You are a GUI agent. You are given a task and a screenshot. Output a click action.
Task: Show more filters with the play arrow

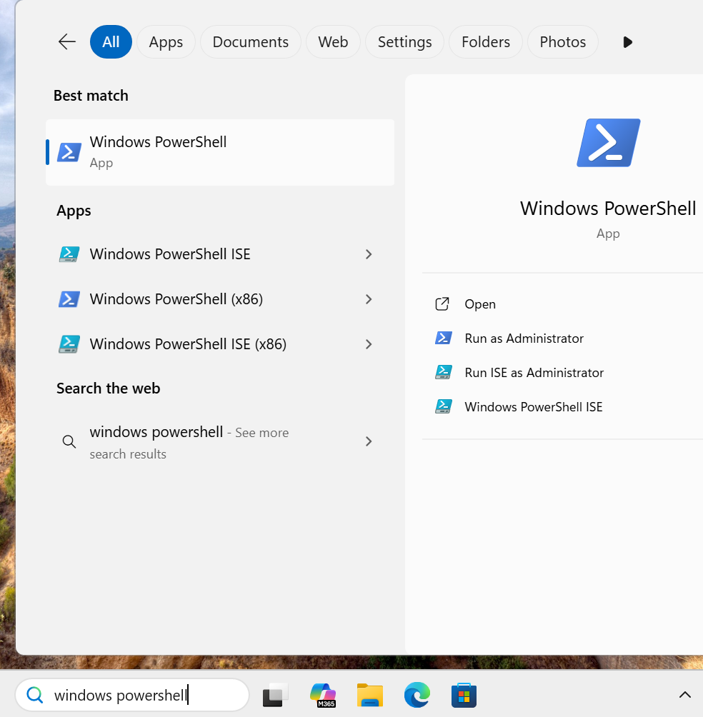tap(627, 42)
